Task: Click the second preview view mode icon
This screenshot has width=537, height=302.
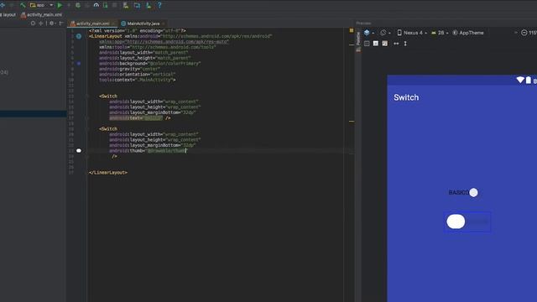Action: point(376,44)
